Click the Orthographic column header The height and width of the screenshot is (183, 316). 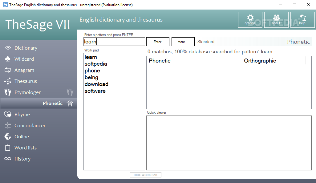click(x=274, y=61)
